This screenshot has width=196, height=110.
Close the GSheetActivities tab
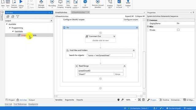88,12
